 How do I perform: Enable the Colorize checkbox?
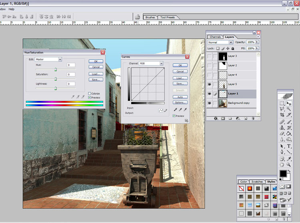coord(89,93)
